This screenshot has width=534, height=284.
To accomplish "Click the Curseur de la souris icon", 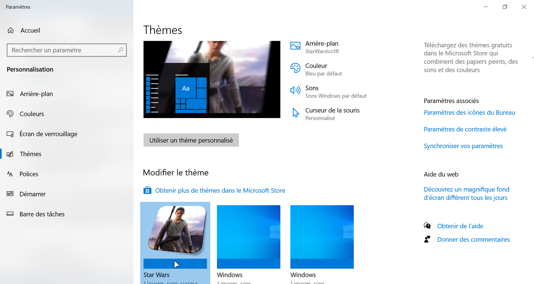I will point(296,113).
